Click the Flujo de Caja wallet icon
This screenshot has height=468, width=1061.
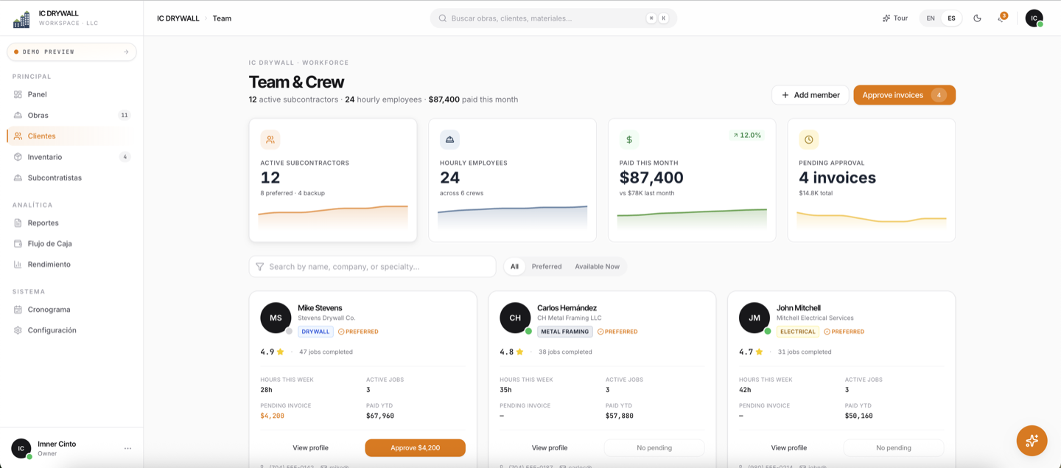click(x=18, y=243)
